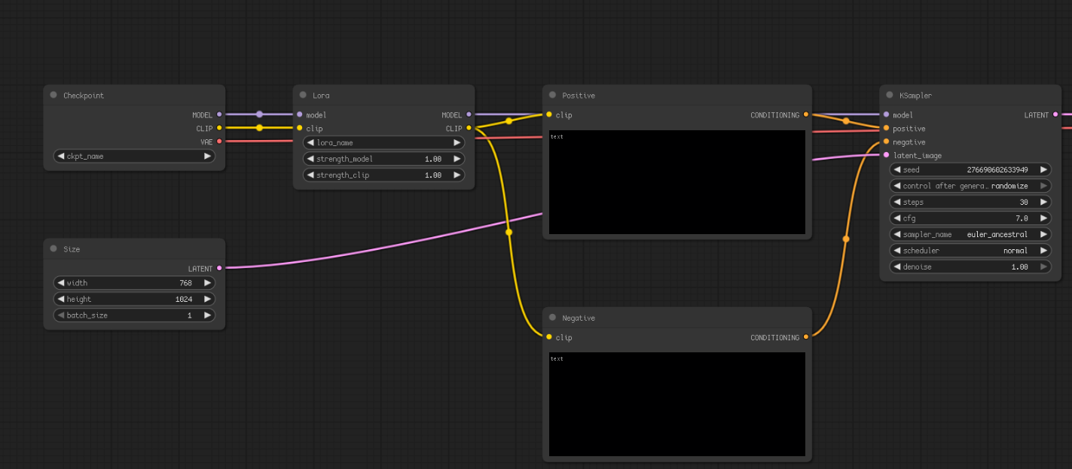Collapse the Size node via its title dot

click(x=53, y=248)
